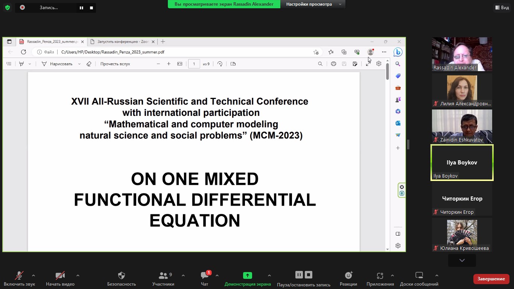514x289 pixels.
Task: Click the red Завершение button
Action: (491, 279)
